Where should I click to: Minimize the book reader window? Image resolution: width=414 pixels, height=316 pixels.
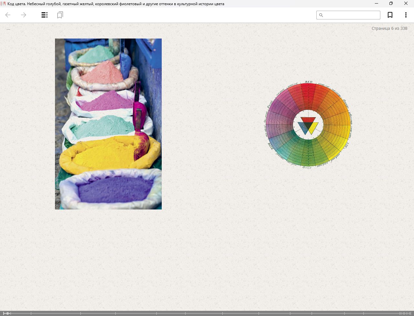[x=376, y=4]
